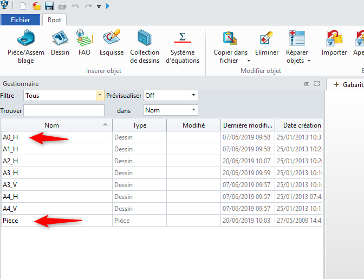
Task: Open the Fichier menu tab
Action: click(x=20, y=20)
